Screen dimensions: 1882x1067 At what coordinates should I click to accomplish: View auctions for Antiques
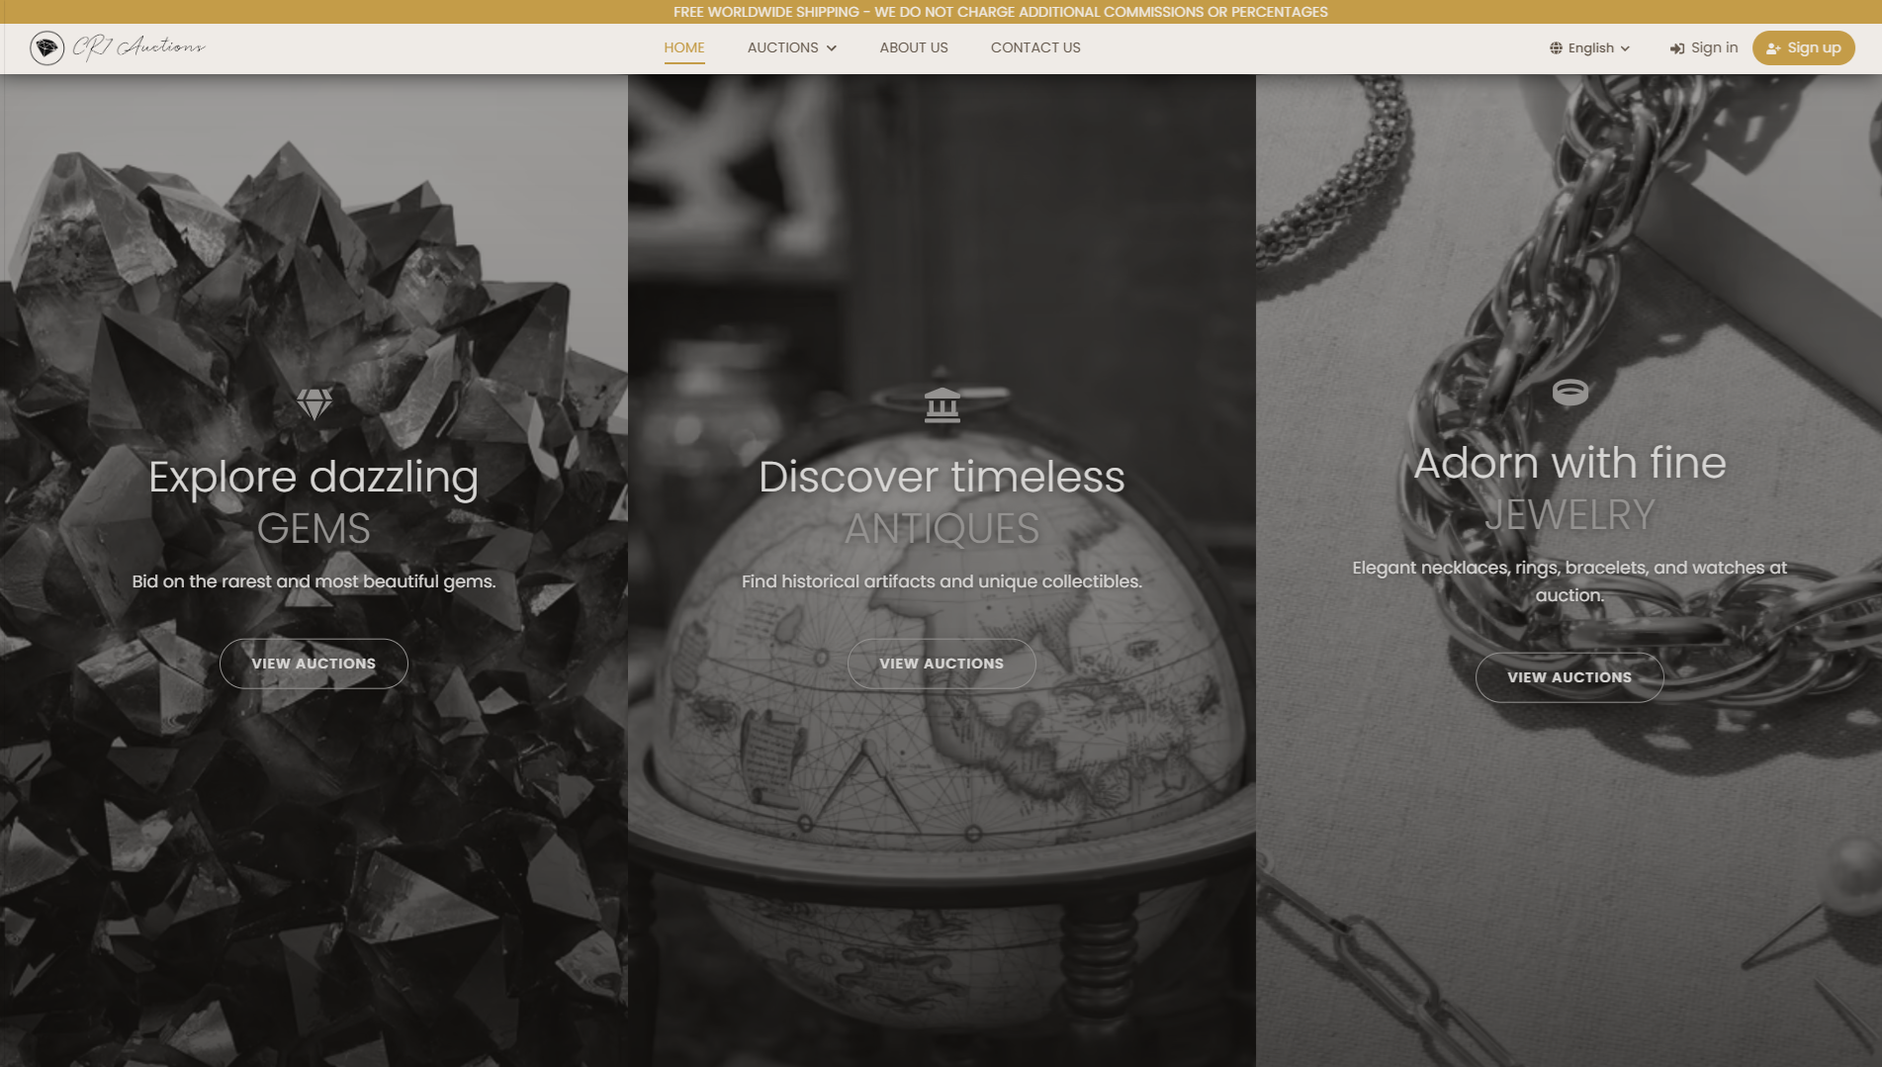941,664
